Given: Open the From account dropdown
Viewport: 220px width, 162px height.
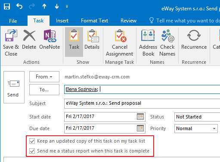Looking at the screenshot, I should 44,77.
